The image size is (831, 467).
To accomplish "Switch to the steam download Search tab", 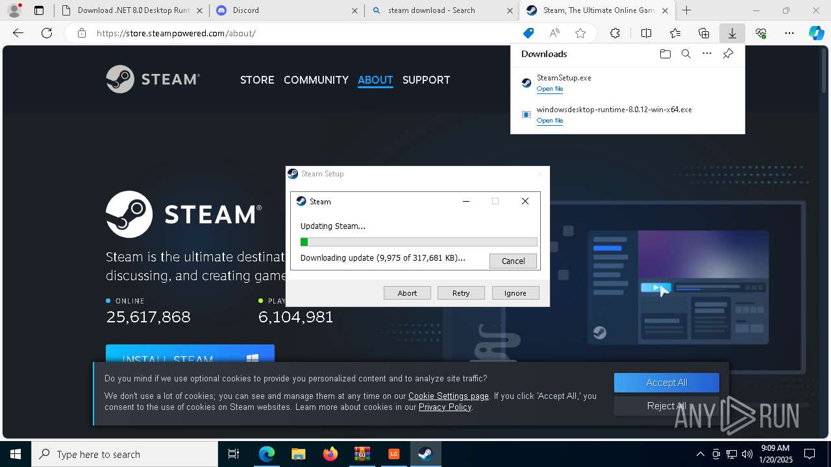I will coord(442,10).
